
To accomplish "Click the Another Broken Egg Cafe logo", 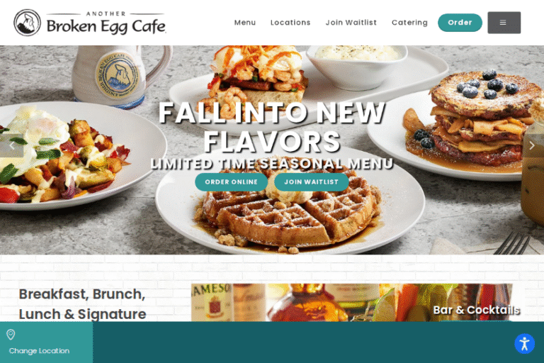I will (x=89, y=23).
